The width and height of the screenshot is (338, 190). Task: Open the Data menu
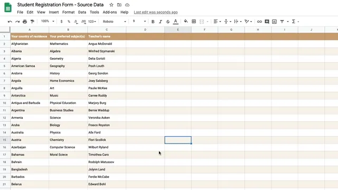click(82, 12)
